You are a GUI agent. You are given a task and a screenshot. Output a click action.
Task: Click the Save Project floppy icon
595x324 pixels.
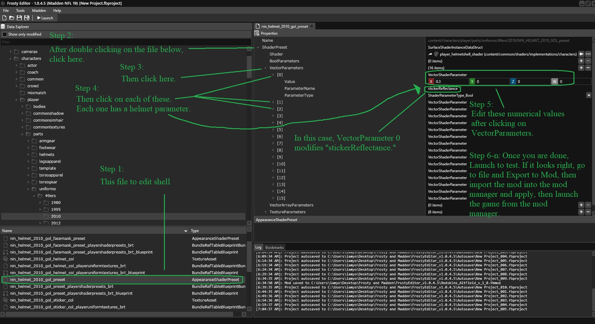coord(19,18)
